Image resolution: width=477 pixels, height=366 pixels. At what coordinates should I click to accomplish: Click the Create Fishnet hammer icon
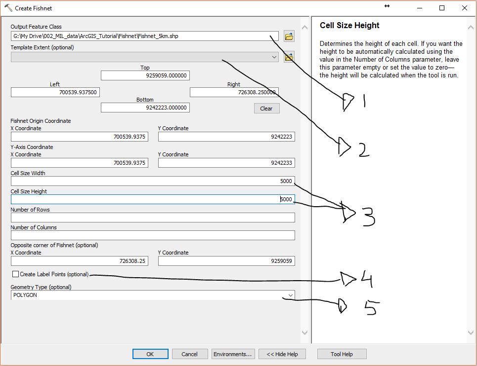click(x=8, y=8)
